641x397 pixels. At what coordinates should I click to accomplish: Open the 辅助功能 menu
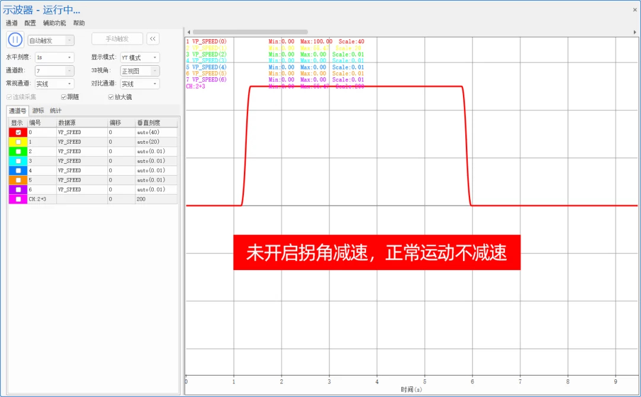[55, 23]
